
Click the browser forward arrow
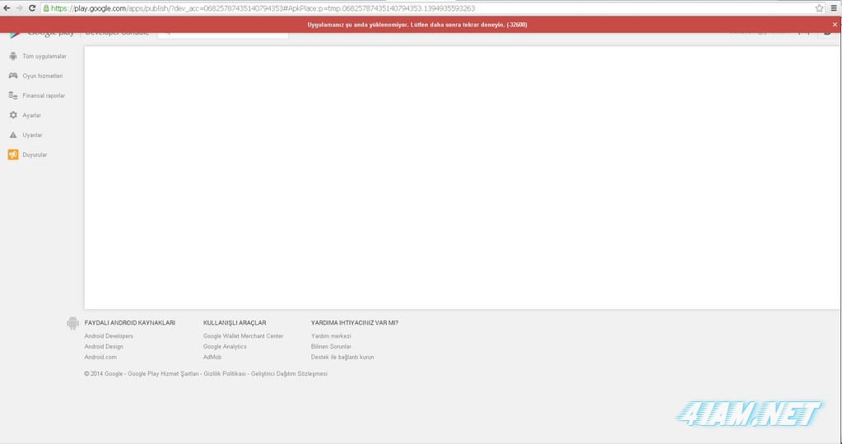[19, 8]
